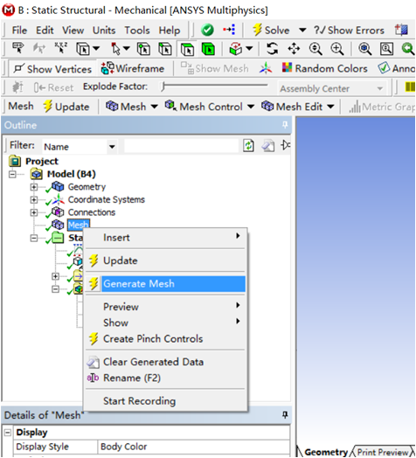Open the Units menu

click(104, 31)
